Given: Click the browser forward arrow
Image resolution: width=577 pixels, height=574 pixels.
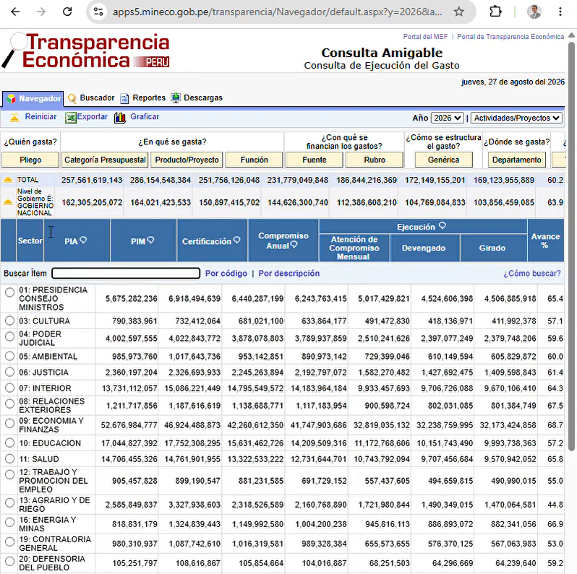Looking at the screenshot, I should 40,12.
